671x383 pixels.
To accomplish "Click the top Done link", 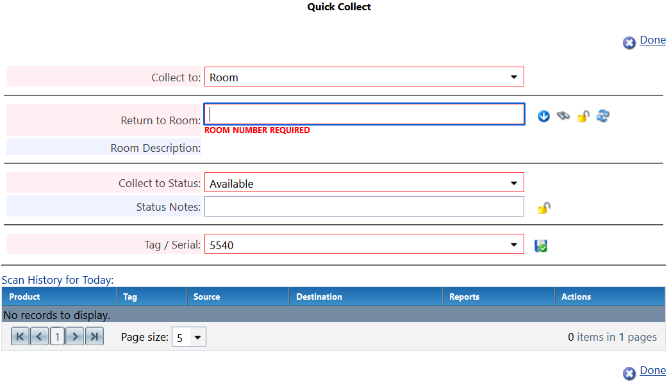I will point(652,40).
